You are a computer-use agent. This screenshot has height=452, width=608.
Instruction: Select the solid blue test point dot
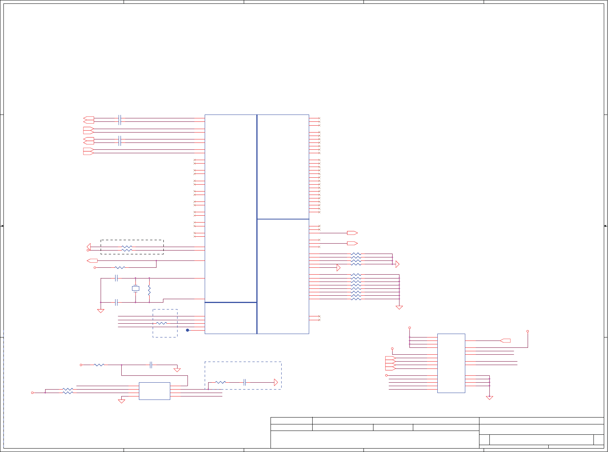[187, 330]
